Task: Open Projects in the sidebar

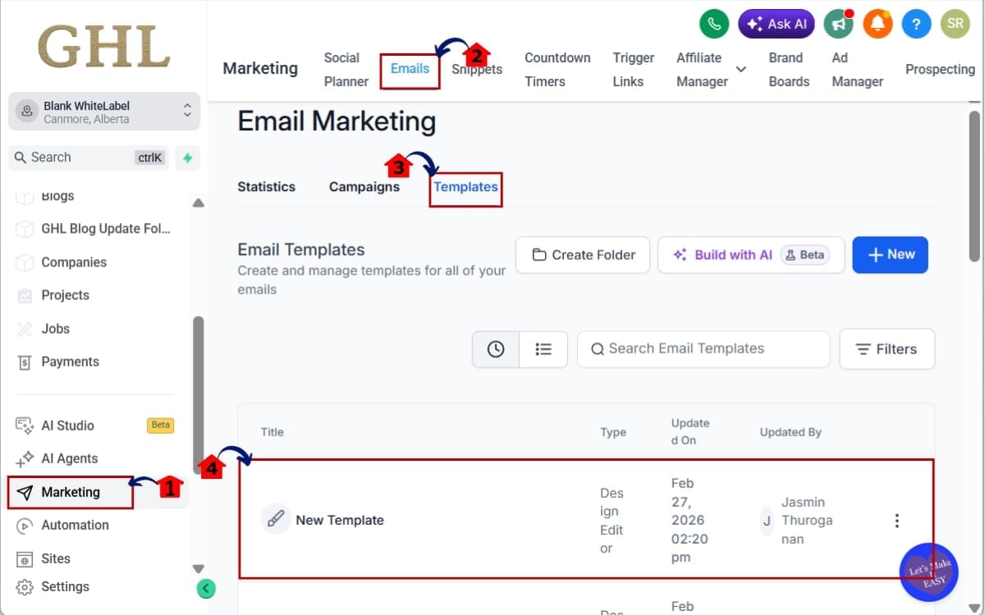Action: 65,295
